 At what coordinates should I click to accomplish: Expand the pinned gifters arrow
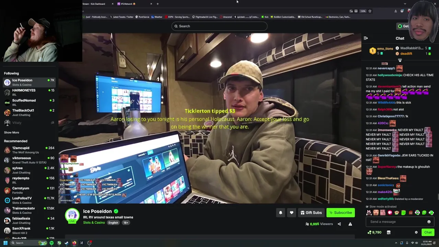(400, 60)
